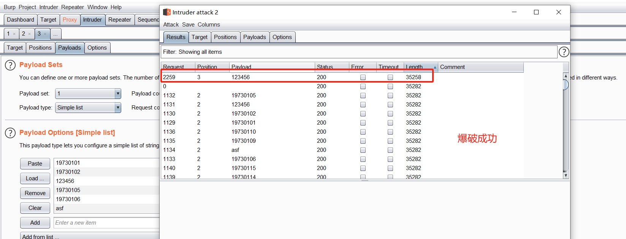Select payload 19730106 in simple list

click(x=107, y=199)
